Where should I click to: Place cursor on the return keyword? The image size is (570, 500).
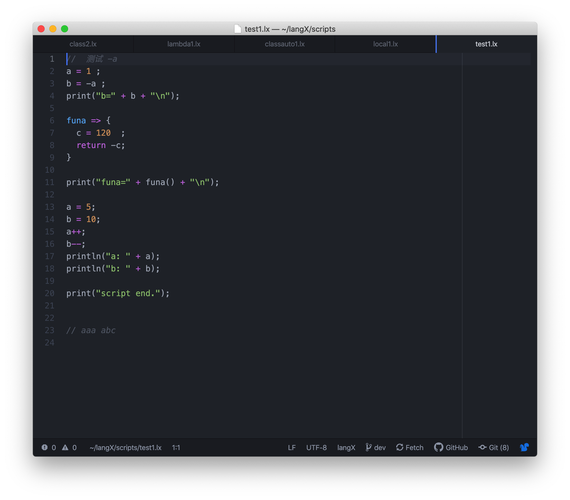91,145
